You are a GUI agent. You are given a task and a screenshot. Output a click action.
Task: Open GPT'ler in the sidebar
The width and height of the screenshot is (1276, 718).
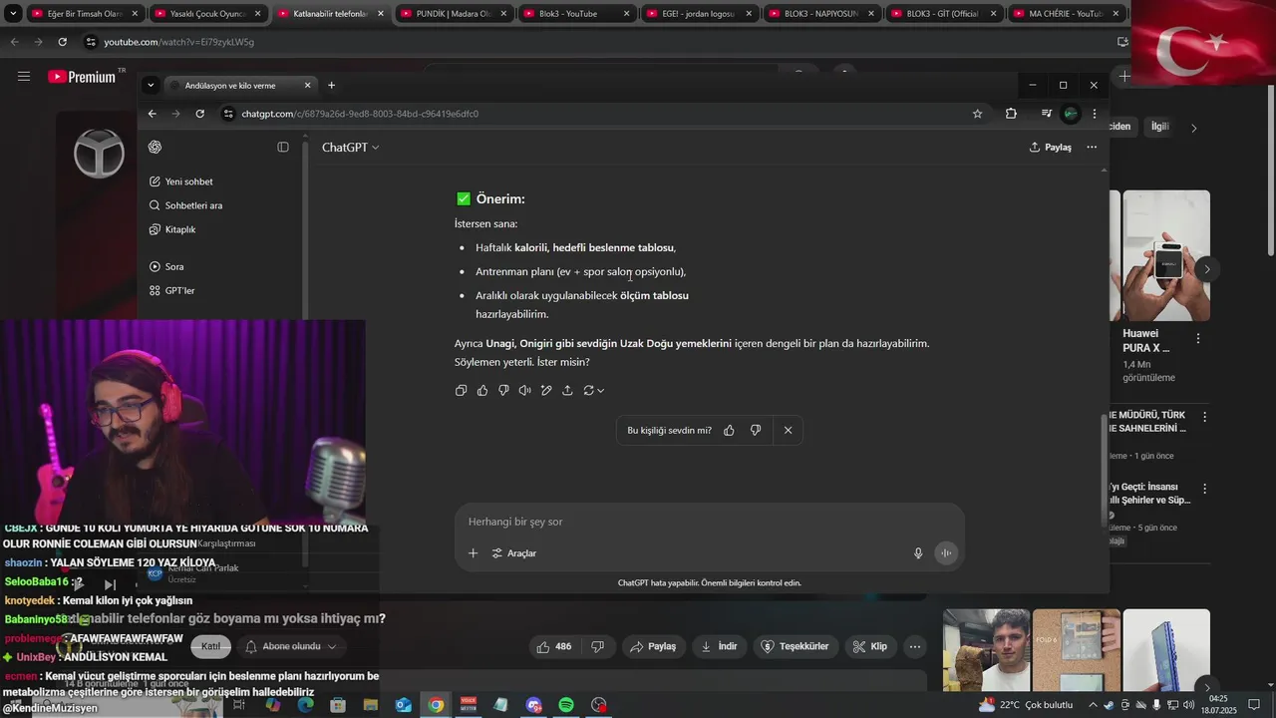[171, 290]
